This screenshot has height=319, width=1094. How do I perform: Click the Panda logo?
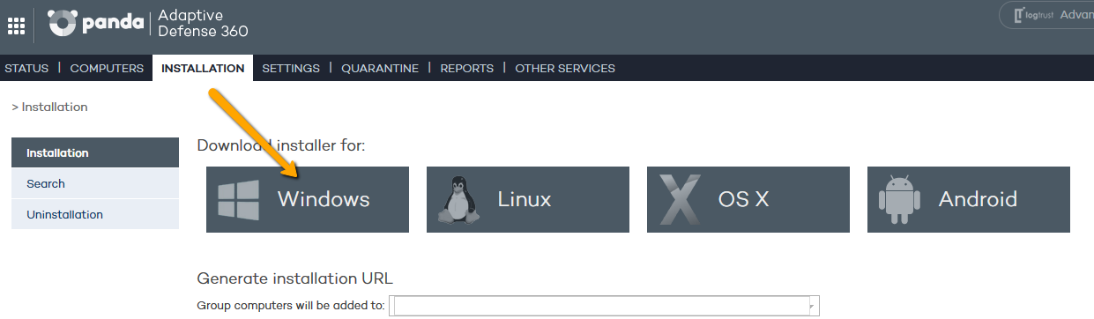tap(96, 24)
